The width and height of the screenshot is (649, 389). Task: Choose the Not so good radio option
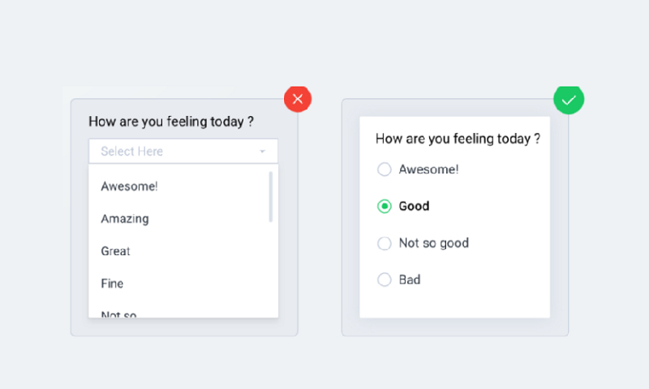384,243
